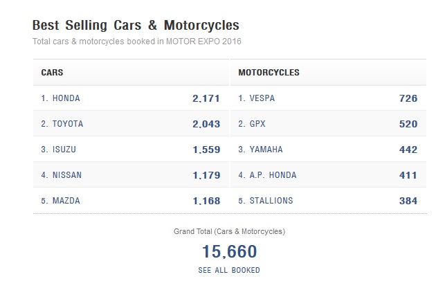Select the GPX motorcycle brand
The image size is (445, 297).
click(x=257, y=124)
